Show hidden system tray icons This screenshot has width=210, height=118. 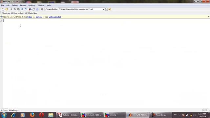179,115
